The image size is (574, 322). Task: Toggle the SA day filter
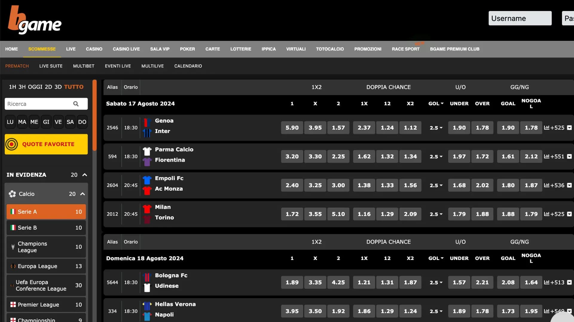click(70, 122)
